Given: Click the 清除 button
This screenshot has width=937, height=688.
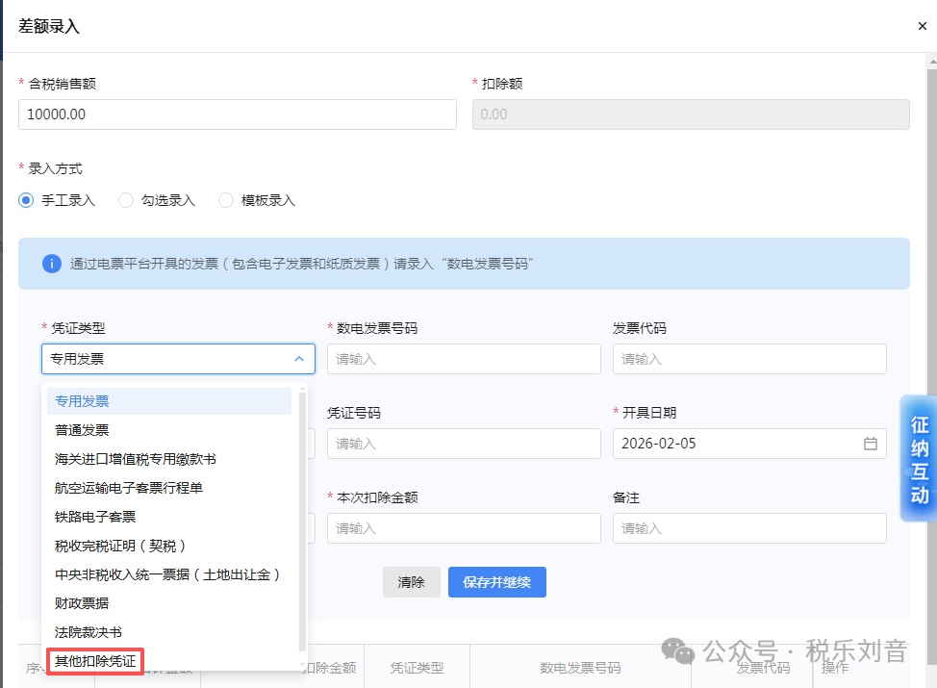Looking at the screenshot, I should (411, 582).
